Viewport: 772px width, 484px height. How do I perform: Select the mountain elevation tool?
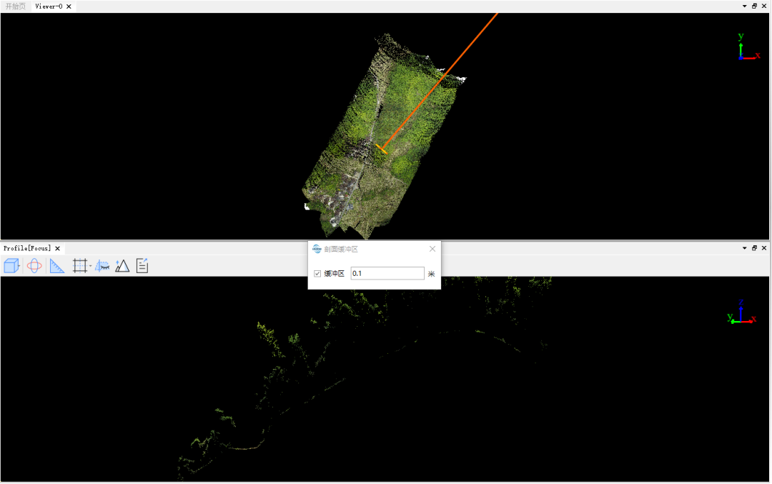pos(122,266)
